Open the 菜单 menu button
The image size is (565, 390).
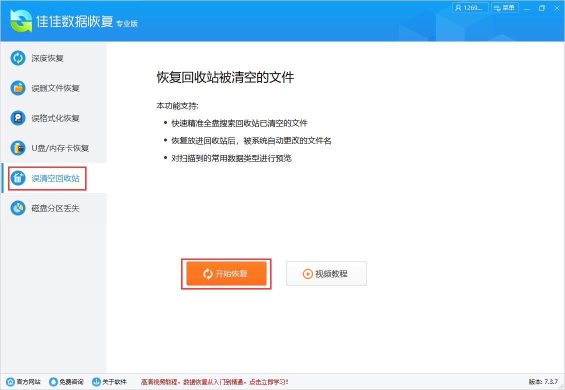pyautogui.click(x=505, y=8)
